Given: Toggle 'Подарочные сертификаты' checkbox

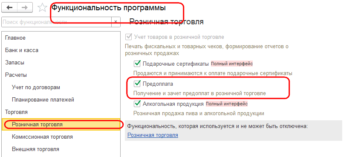Looking at the screenshot, I should [x=137, y=64].
